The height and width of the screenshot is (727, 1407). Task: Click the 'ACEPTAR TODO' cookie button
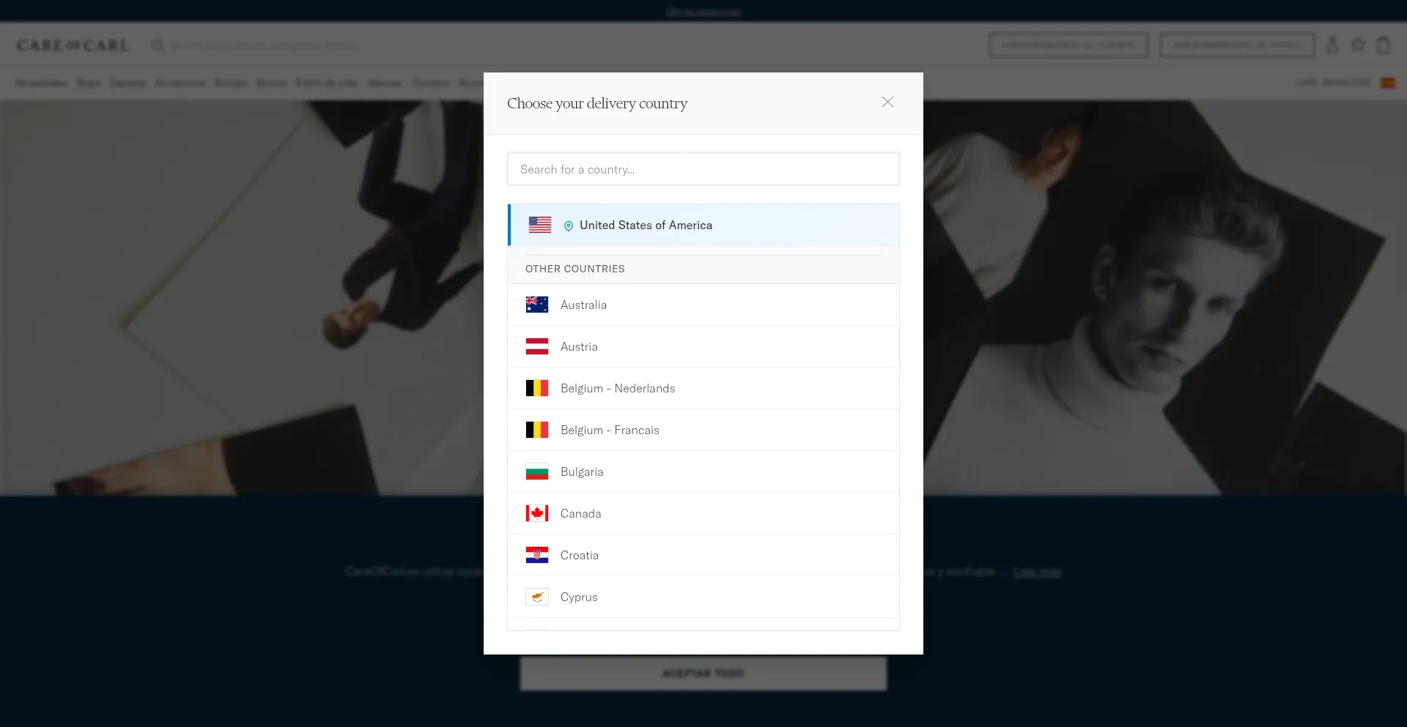pos(703,674)
